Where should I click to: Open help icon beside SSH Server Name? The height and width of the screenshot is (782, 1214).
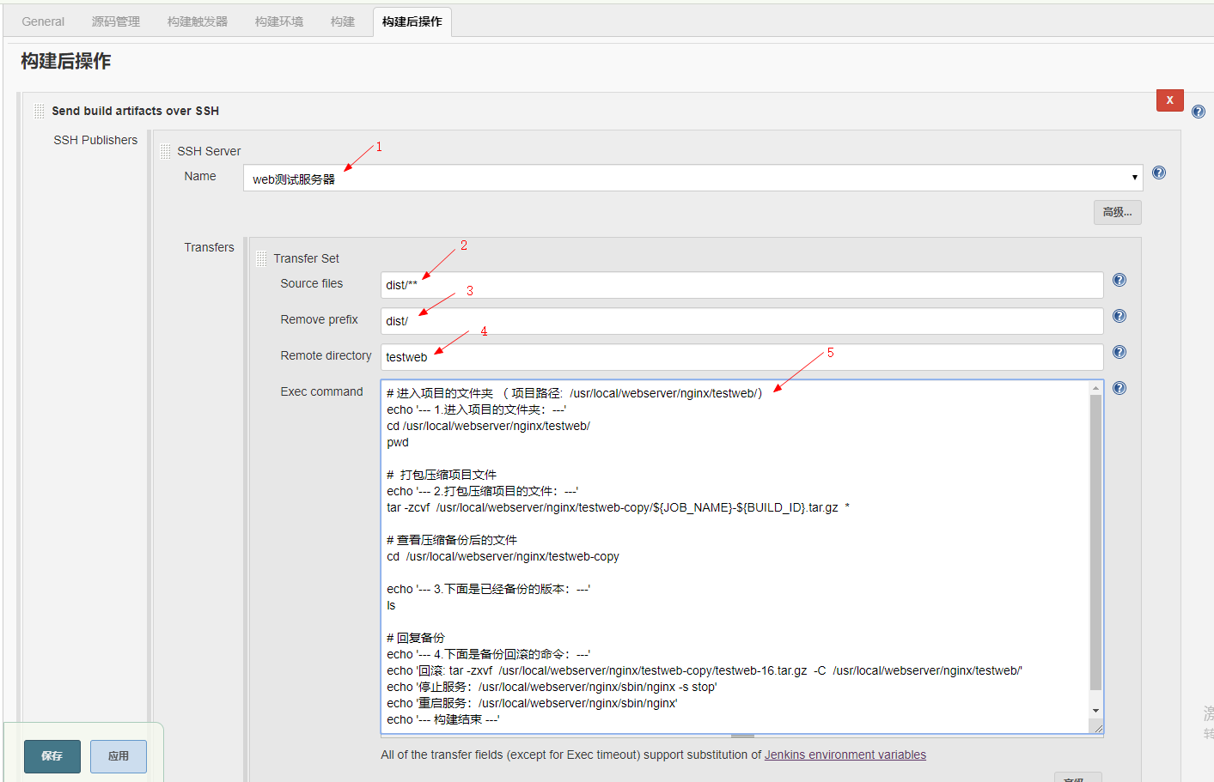[1159, 173]
